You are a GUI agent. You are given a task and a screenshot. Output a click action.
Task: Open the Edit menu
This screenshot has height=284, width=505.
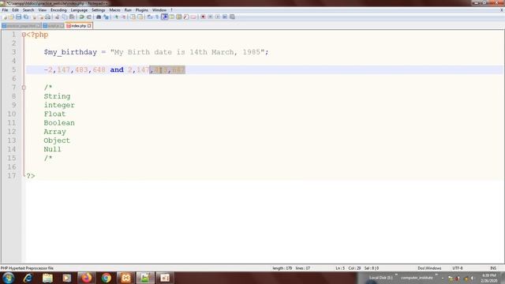click(x=15, y=10)
